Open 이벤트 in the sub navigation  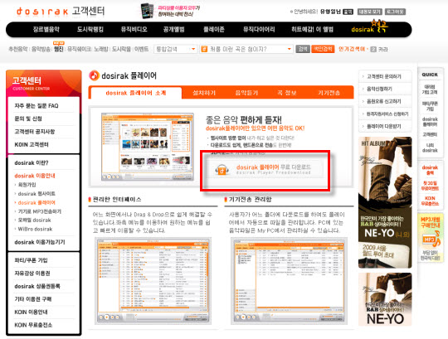pyautogui.click(x=141, y=49)
